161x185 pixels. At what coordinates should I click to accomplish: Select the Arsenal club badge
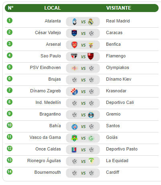pos(74,45)
